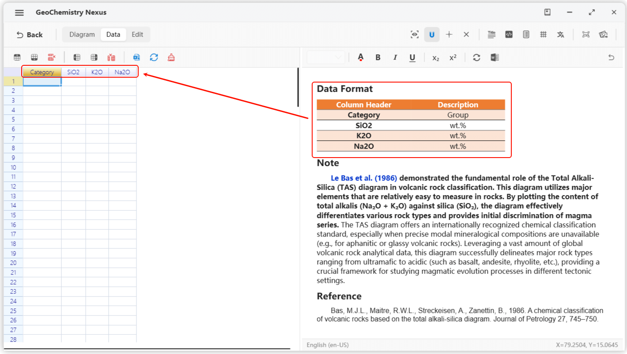Select the SiO2 column header
The width and height of the screenshot is (627, 354).
tap(73, 72)
